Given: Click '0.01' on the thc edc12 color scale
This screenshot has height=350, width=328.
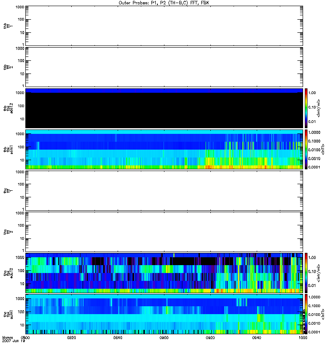Looking at the screenshot, I should [312, 286].
